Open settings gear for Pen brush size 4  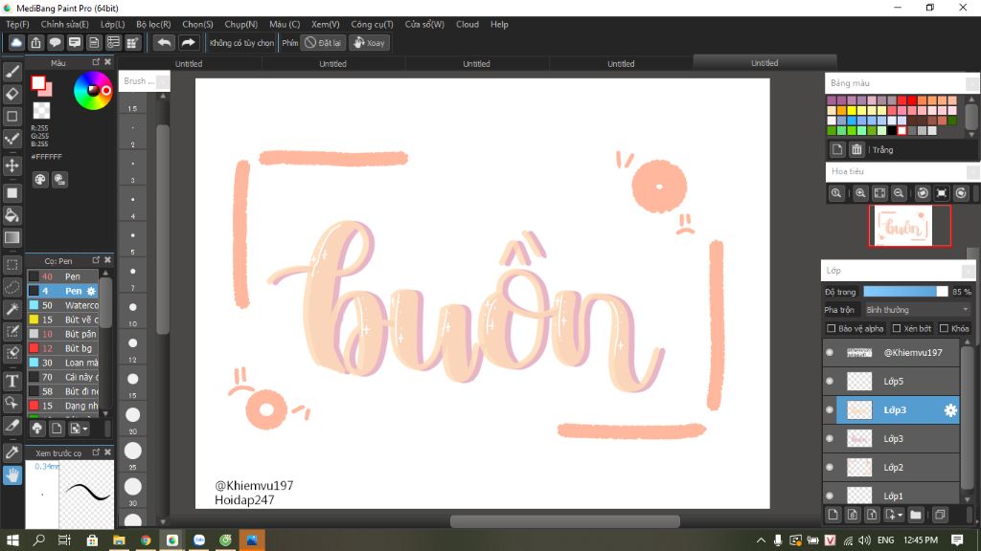point(91,291)
